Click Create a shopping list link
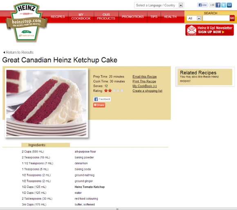The width and height of the screenshot is (237, 210). (x=148, y=91)
